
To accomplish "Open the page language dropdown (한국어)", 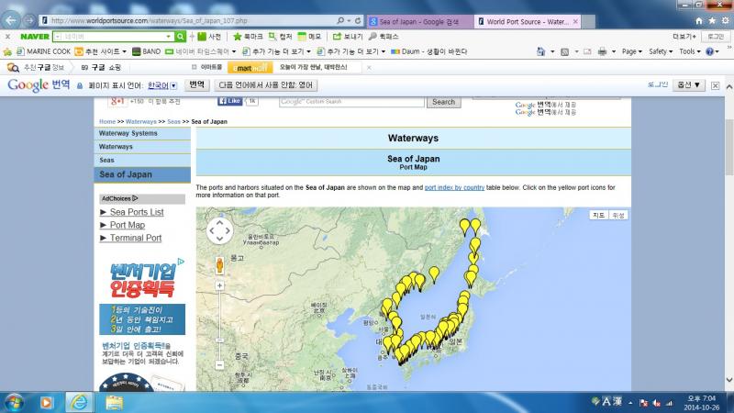I will coord(162,85).
